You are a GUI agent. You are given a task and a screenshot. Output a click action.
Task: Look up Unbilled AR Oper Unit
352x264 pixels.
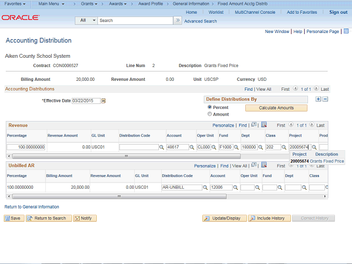(257, 188)
